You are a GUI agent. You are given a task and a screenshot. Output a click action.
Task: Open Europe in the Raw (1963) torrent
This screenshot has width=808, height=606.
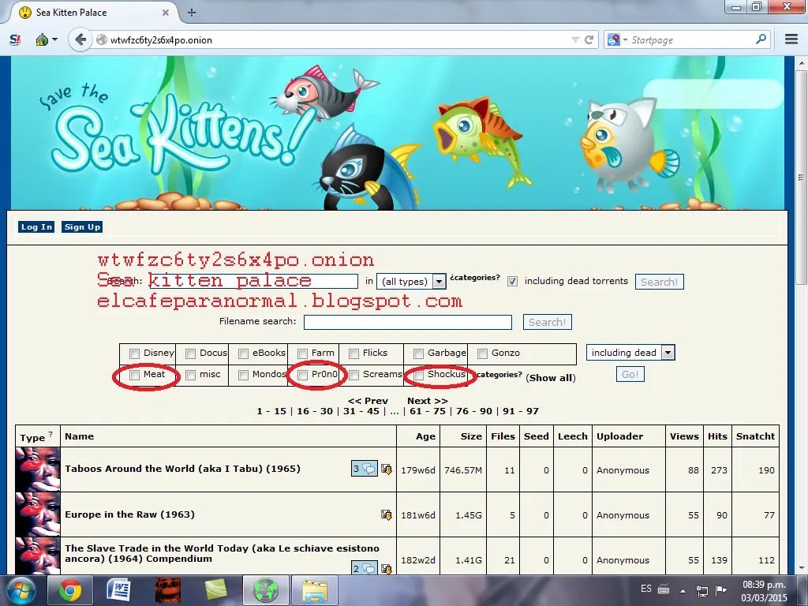coord(130,514)
